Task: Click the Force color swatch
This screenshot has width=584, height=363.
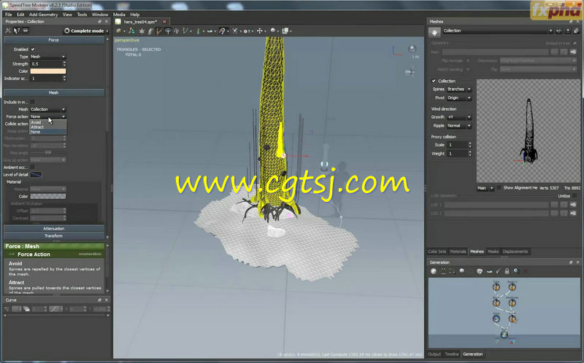Action: coord(47,71)
